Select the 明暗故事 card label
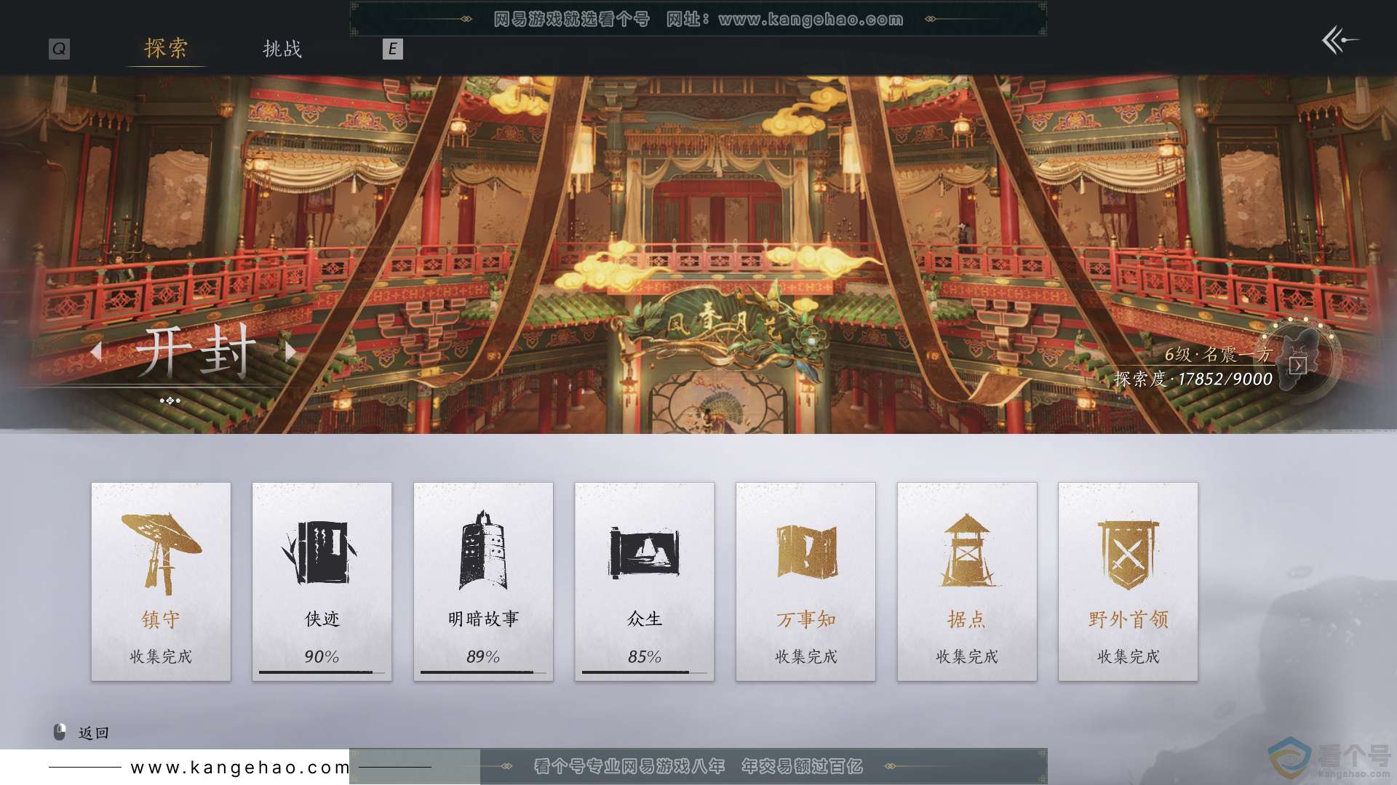This screenshot has width=1397, height=785. coord(483,619)
